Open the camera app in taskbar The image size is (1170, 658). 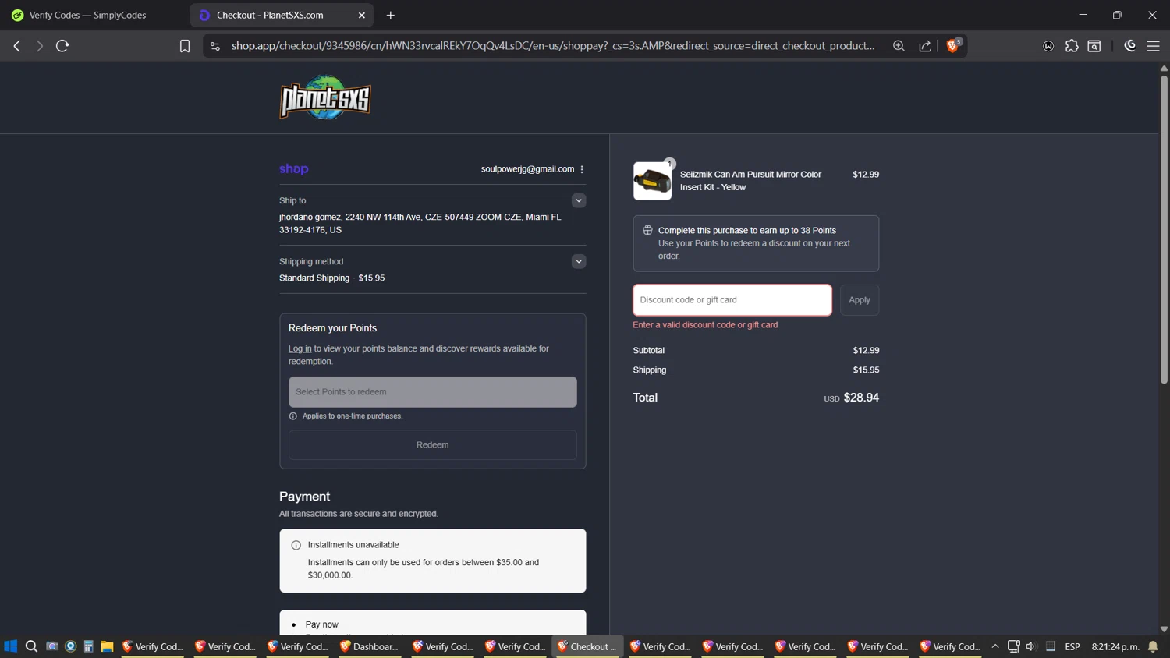[x=52, y=646]
